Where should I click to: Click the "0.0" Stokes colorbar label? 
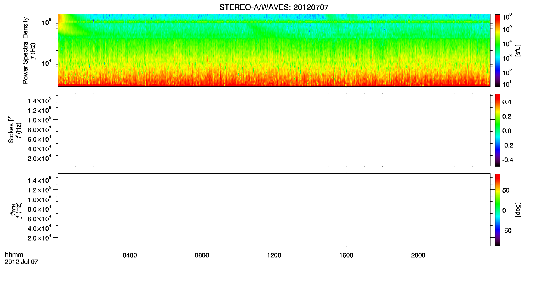coord(507,131)
